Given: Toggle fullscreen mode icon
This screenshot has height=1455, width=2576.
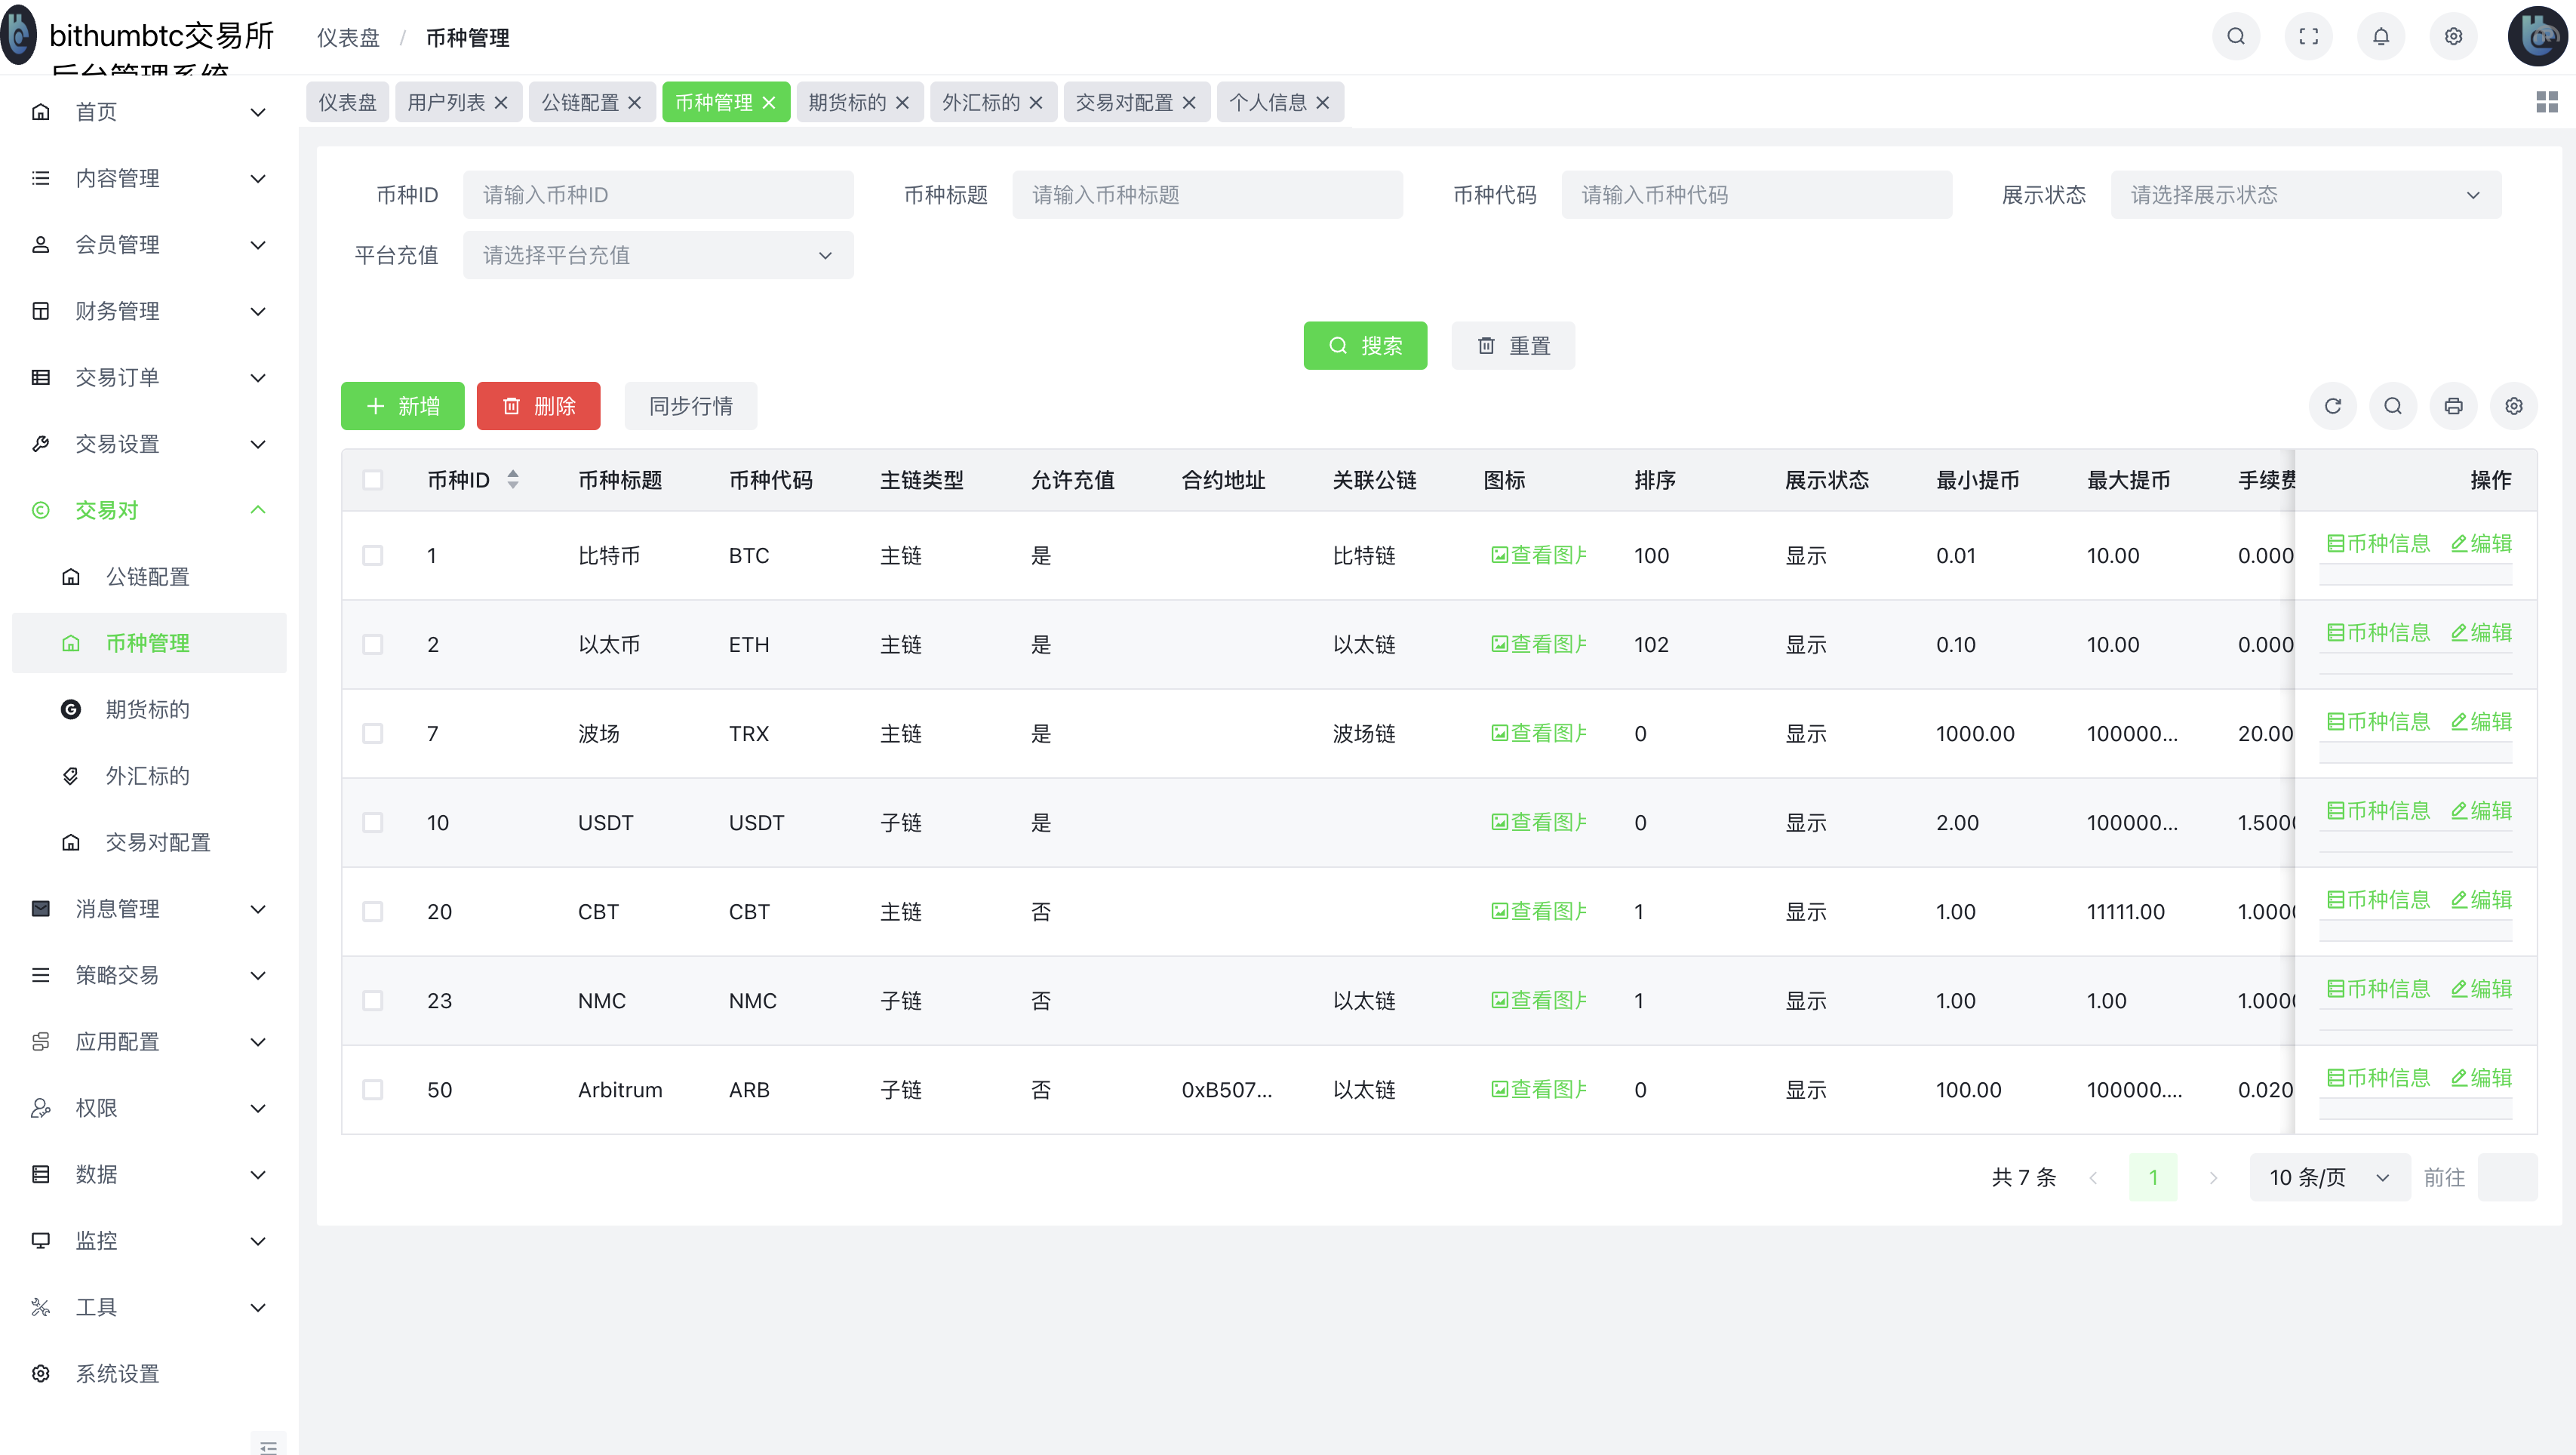Looking at the screenshot, I should [x=2310, y=36].
